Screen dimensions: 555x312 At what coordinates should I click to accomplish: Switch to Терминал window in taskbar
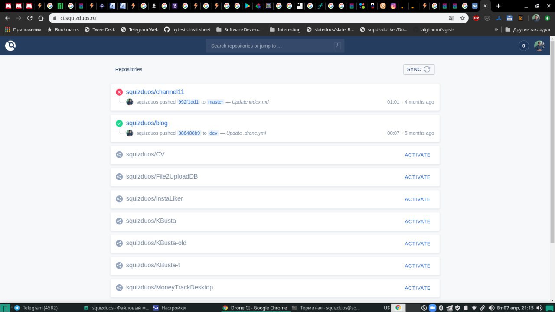coord(326,308)
